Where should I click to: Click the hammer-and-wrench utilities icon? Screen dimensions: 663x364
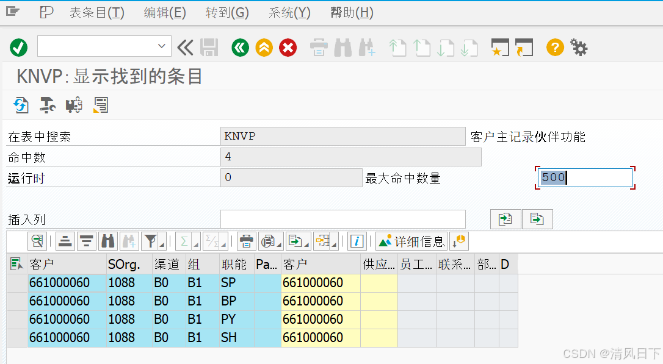[x=47, y=105]
